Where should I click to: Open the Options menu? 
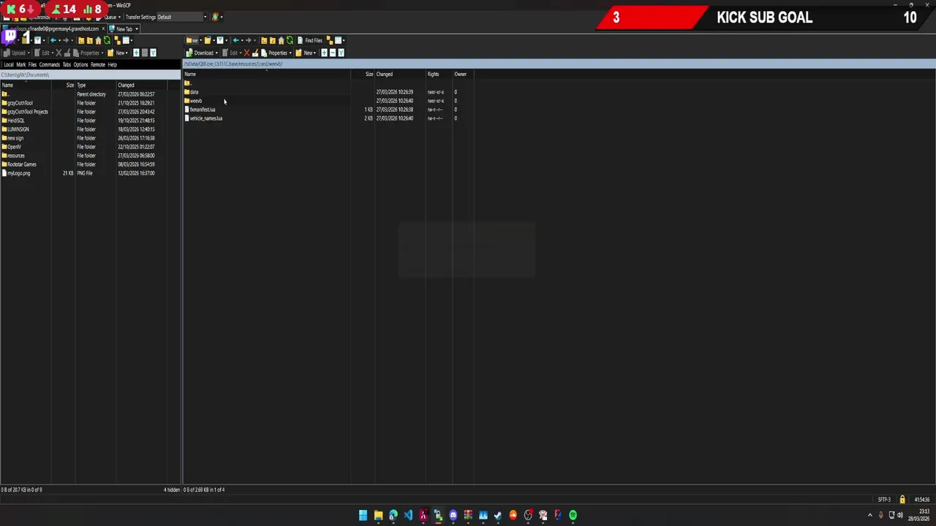coord(80,64)
